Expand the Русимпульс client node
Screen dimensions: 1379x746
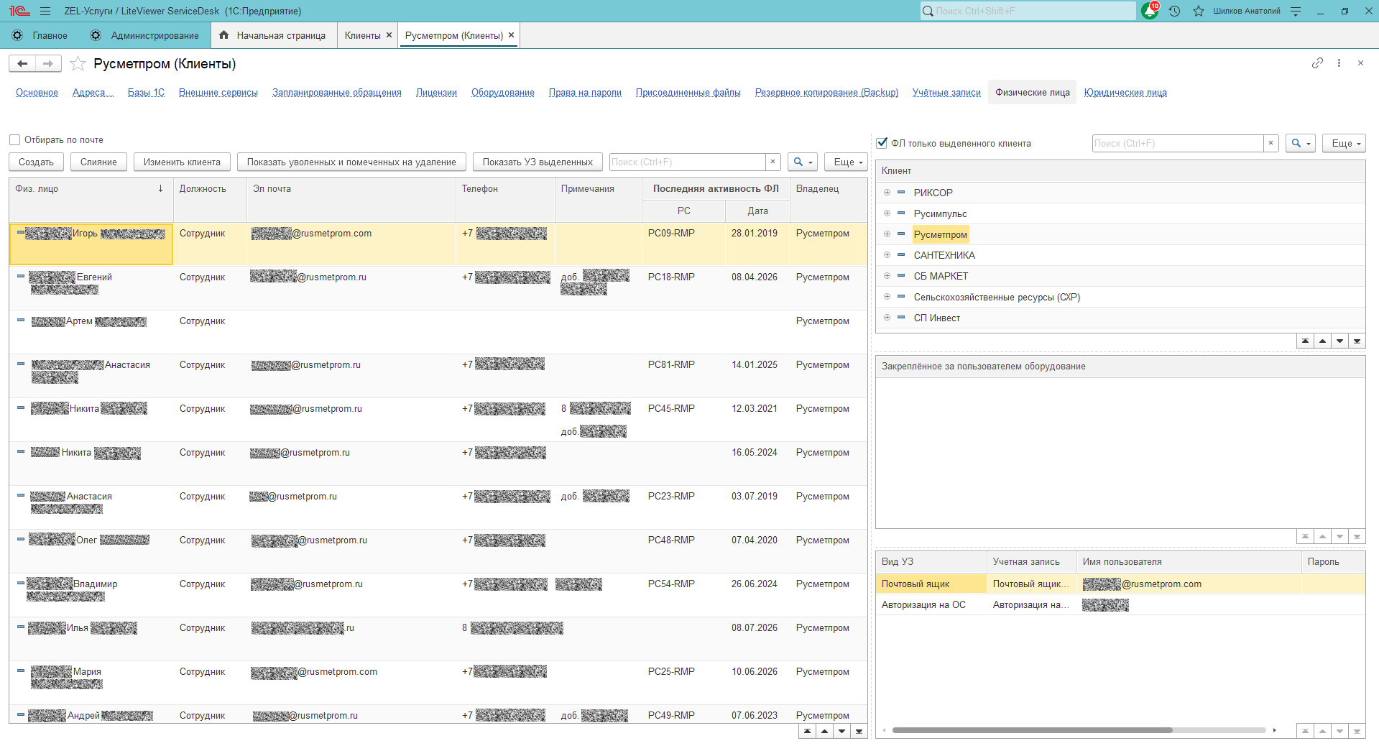pos(887,213)
